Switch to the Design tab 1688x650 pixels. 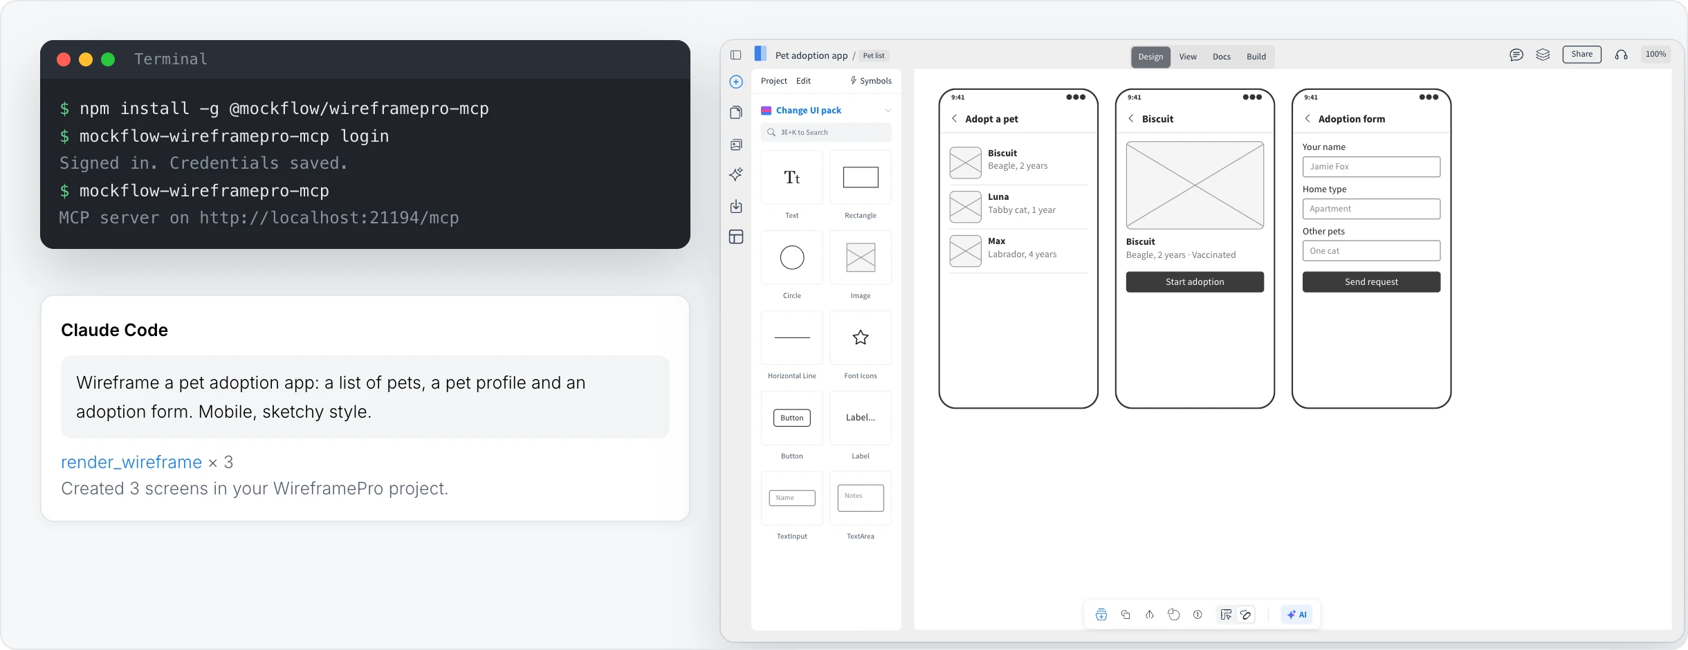click(1150, 57)
